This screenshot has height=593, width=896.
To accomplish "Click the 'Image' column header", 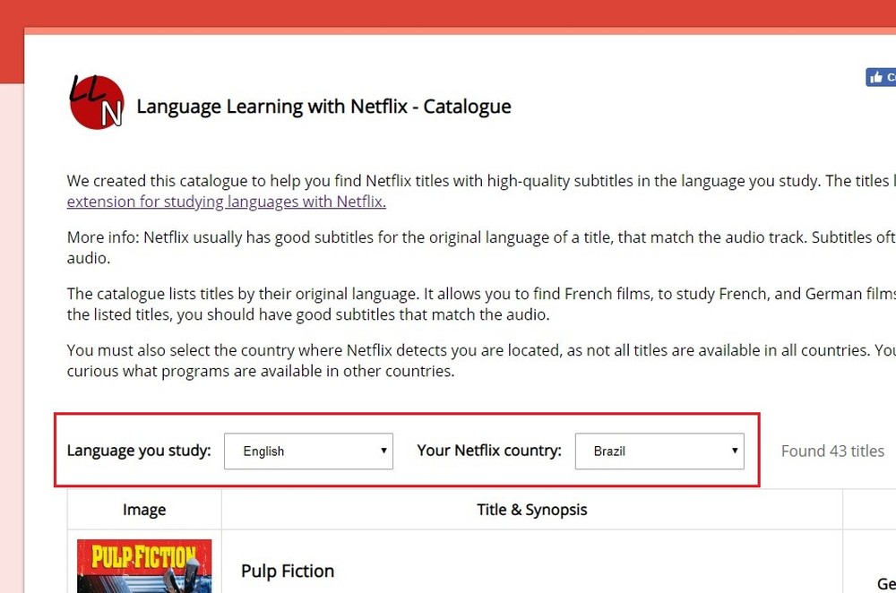I will tap(144, 510).
